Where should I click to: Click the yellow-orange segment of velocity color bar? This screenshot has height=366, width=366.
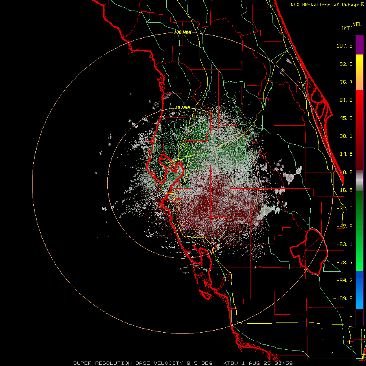pyautogui.click(x=359, y=72)
